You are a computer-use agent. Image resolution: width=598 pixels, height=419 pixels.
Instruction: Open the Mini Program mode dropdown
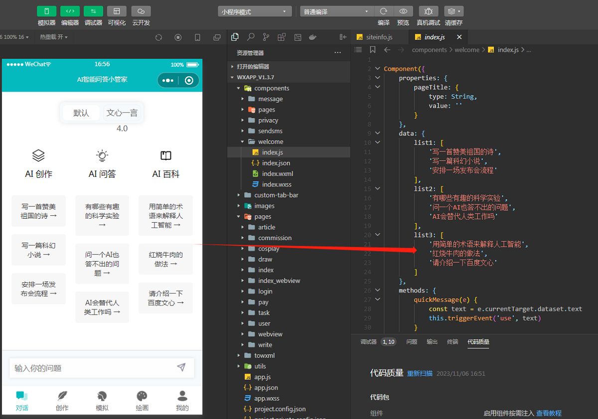point(255,11)
